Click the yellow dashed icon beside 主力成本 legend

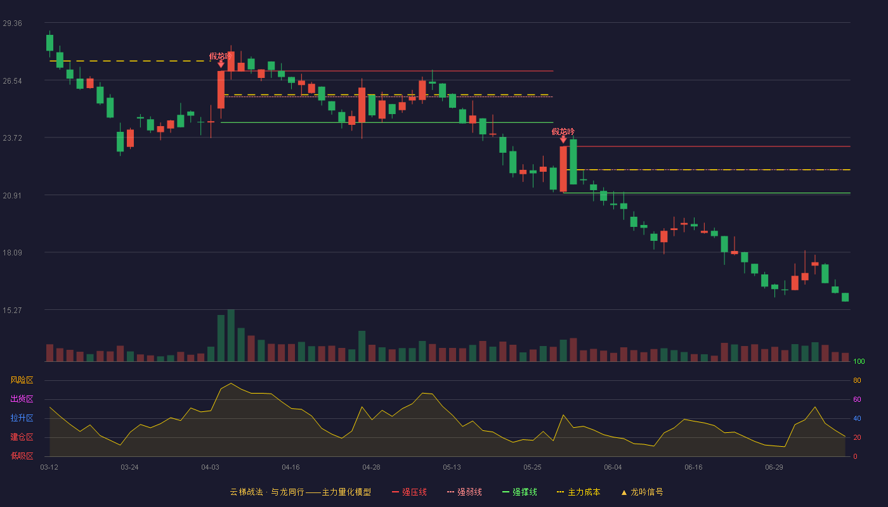[x=561, y=492]
